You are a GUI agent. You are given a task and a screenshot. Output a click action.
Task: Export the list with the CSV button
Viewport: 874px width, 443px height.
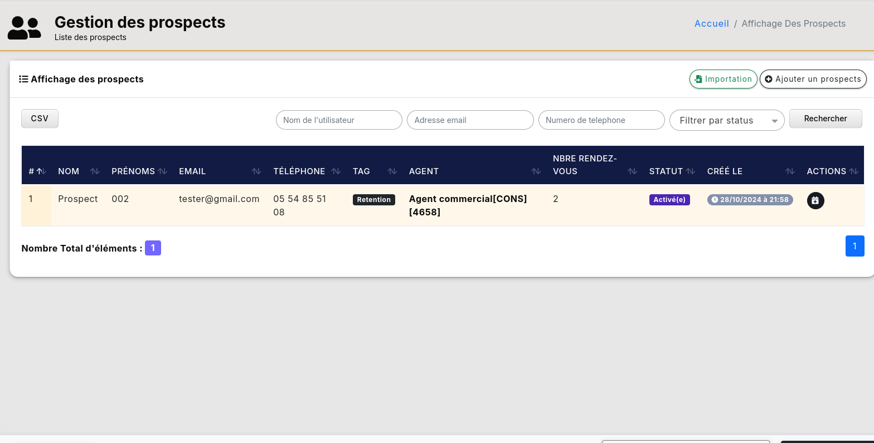(40, 119)
